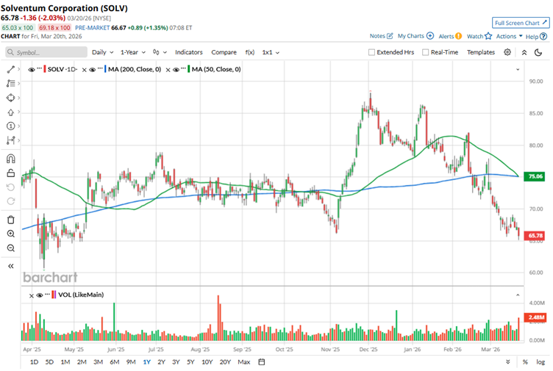Open the SOLV series color swatch
This screenshot has width=553, height=371.
click(45, 69)
